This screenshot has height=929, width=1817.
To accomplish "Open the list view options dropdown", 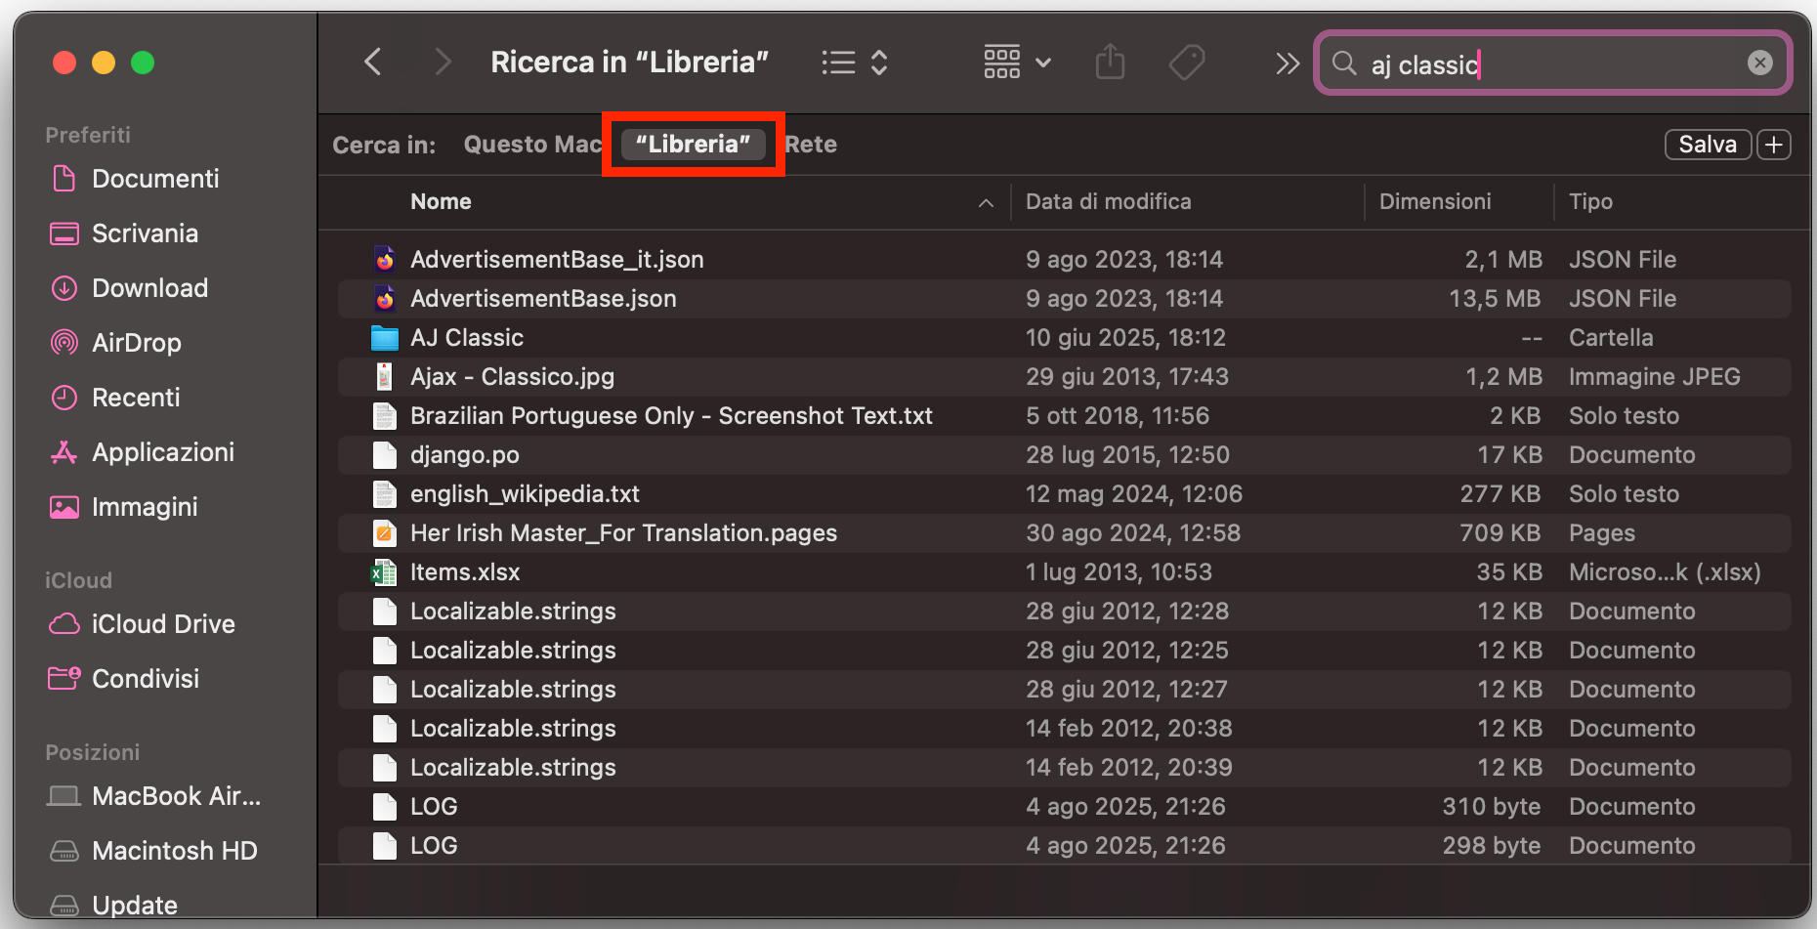I will point(854,63).
